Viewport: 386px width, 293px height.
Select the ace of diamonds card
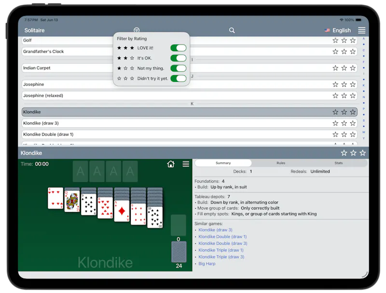point(122,211)
